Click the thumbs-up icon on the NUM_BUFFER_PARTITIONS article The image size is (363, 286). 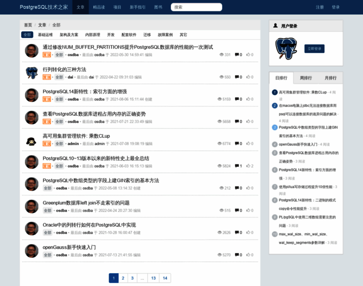coord(248,54)
